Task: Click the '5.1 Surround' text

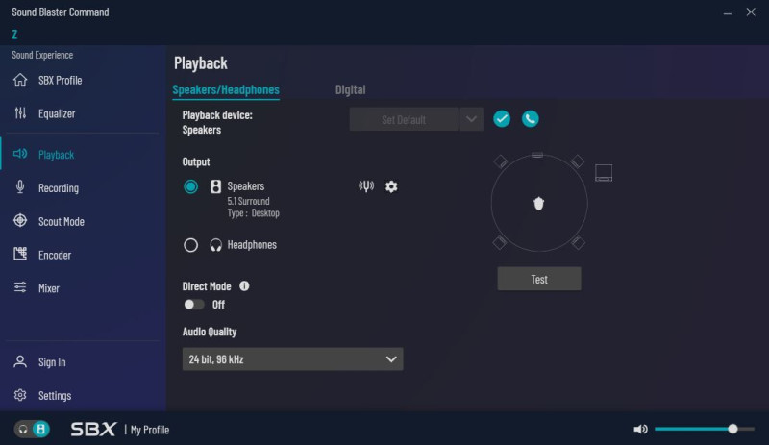Action: pos(248,201)
